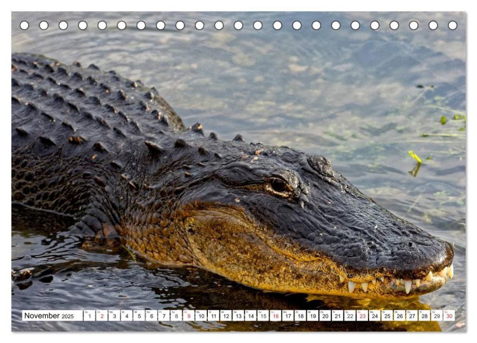
Task: Click the first binding hole at top left
Action: pos(24,25)
